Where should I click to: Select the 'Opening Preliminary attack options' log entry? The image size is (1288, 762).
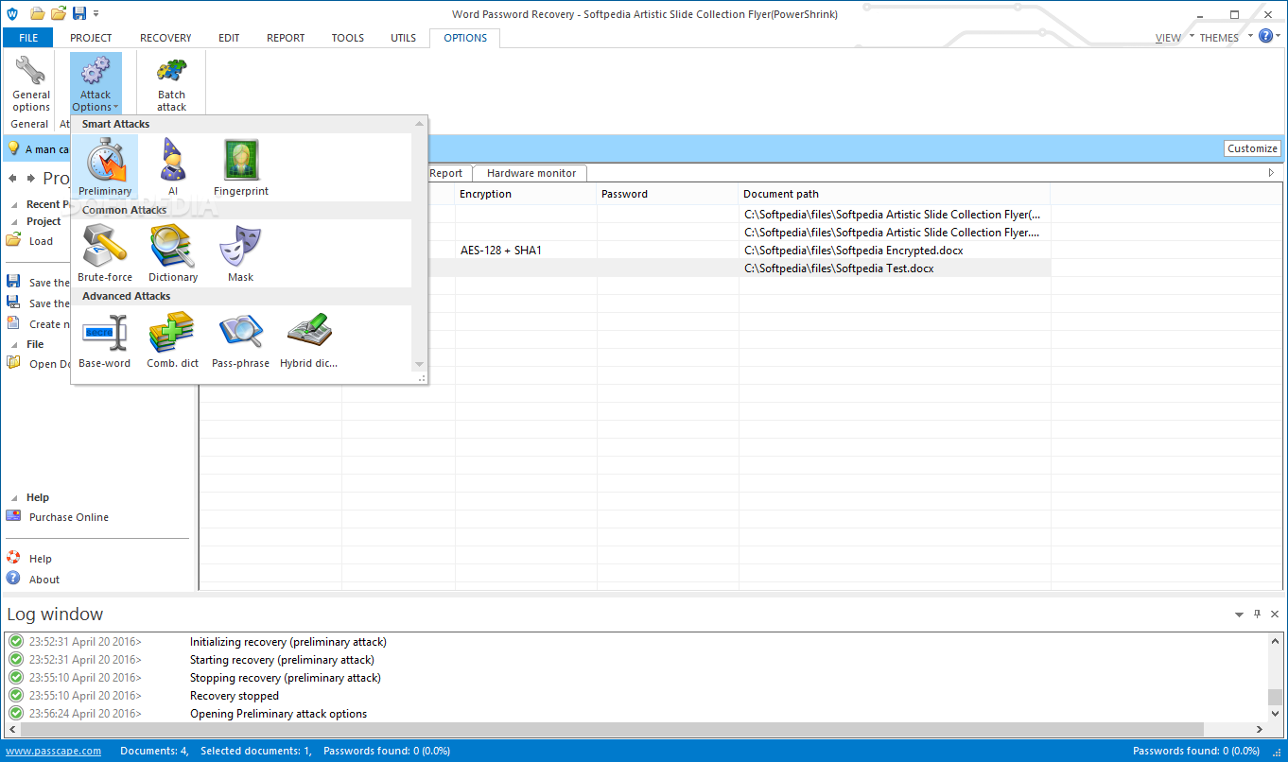click(278, 714)
